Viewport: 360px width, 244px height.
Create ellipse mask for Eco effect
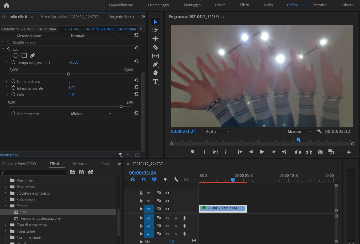(x=15, y=55)
